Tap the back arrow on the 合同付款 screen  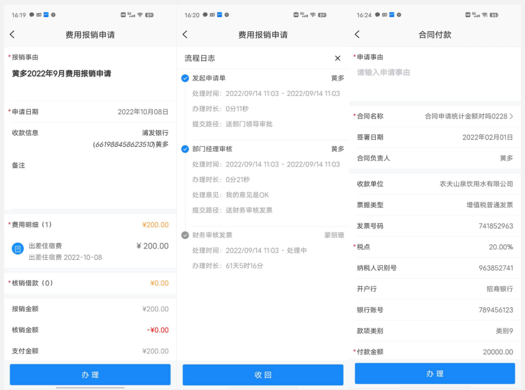(357, 35)
